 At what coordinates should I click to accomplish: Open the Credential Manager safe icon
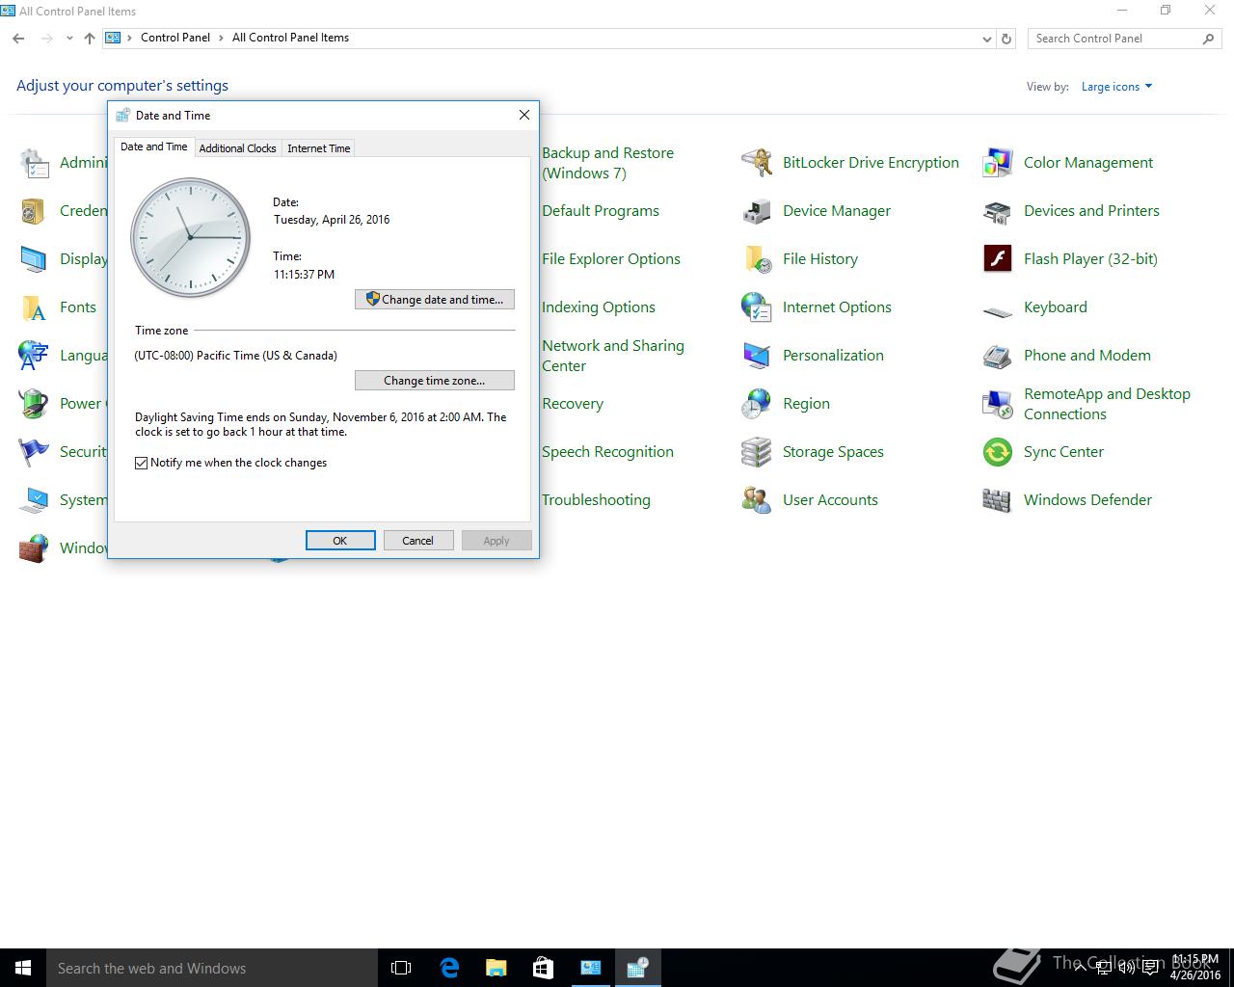tap(34, 211)
